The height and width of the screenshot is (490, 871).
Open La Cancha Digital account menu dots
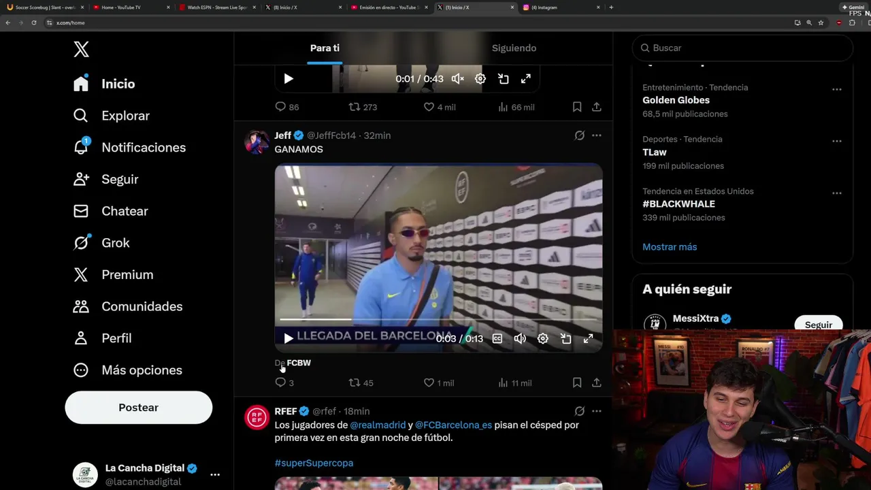tap(215, 474)
